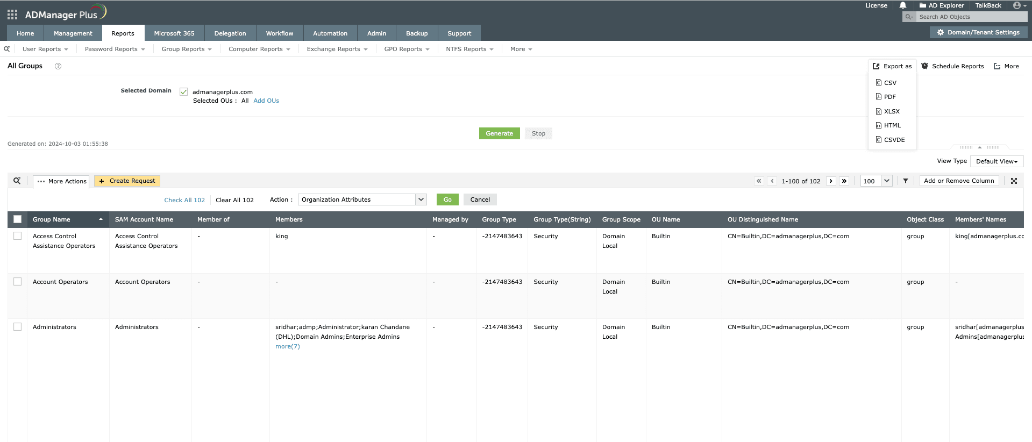
Task: Open Schedule Reports
Action: 952,66
